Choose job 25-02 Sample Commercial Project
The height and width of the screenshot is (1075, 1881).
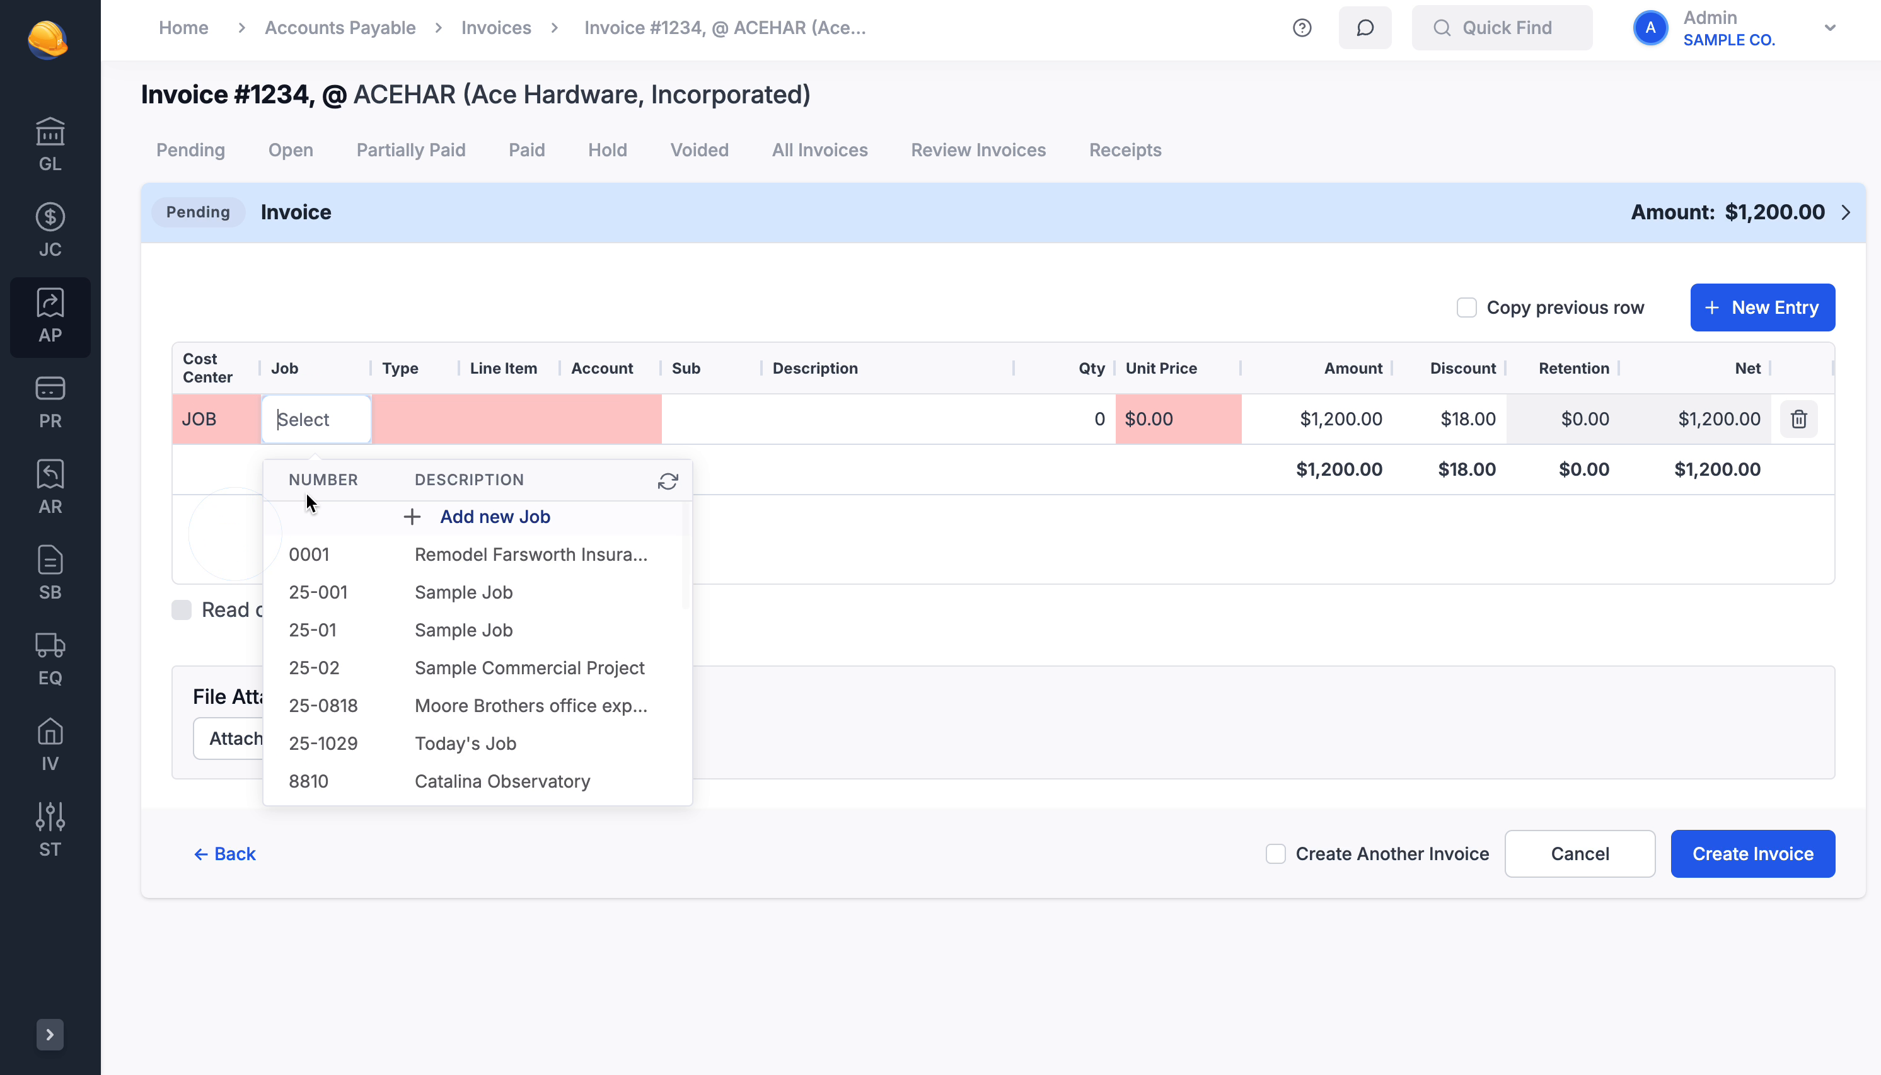coord(529,667)
